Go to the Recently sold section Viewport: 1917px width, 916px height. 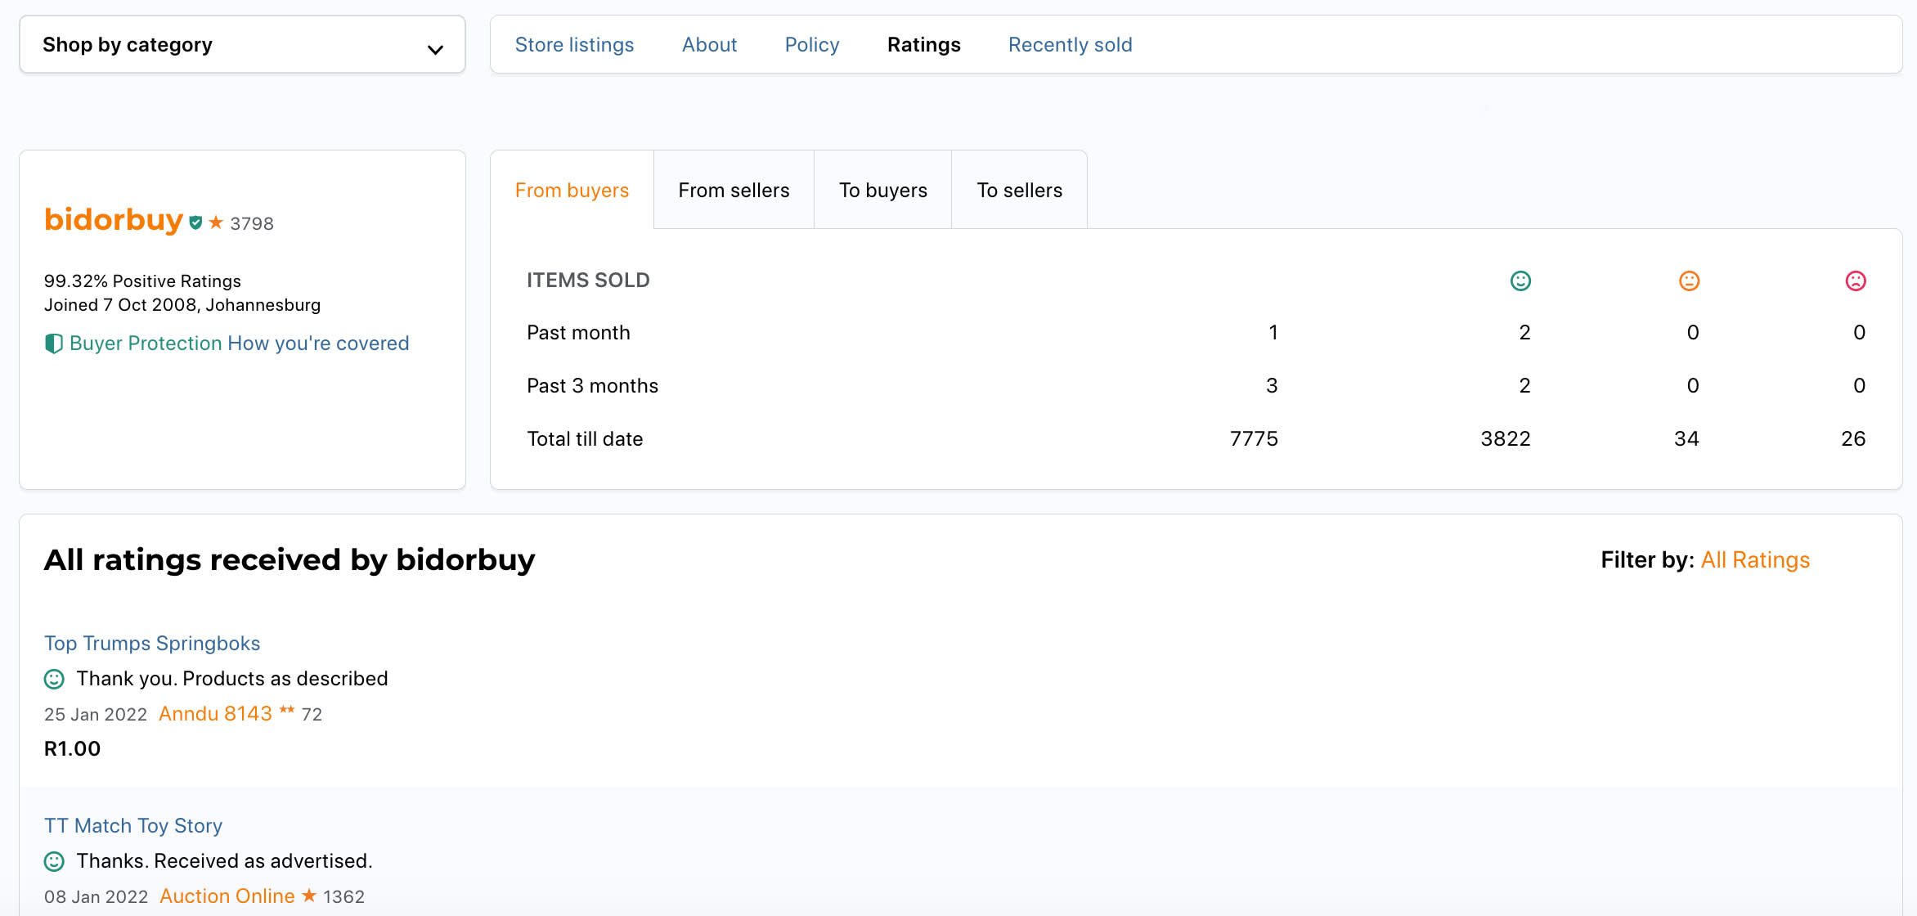tap(1070, 45)
